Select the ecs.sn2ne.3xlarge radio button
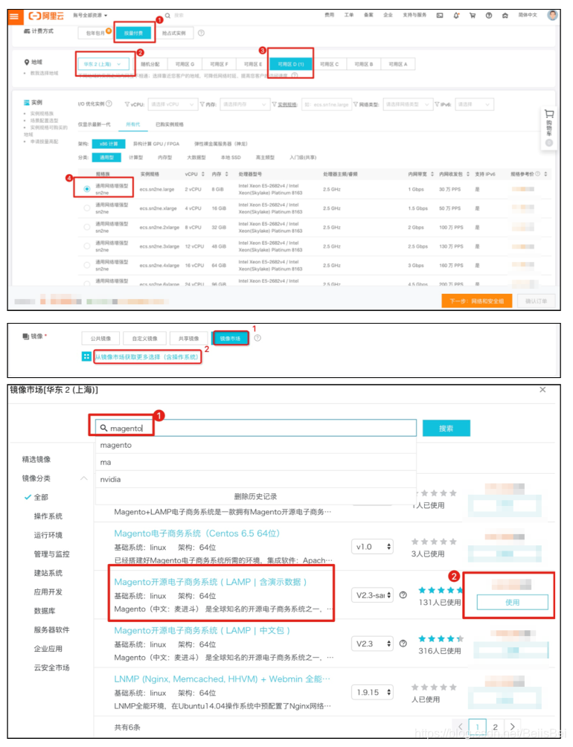Image resolution: width=573 pixels, height=747 pixels. click(86, 246)
